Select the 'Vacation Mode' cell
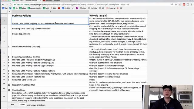 tap(50, 89)
